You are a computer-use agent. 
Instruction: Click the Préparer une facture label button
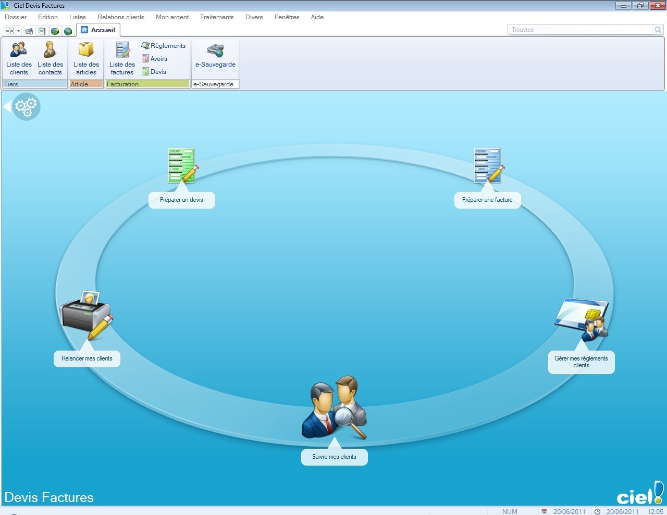coord(487,200)
